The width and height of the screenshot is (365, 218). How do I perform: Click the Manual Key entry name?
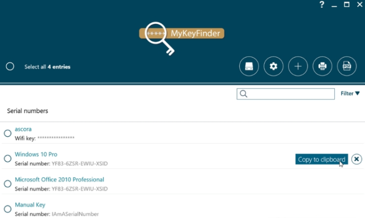[x=30, y=205]
